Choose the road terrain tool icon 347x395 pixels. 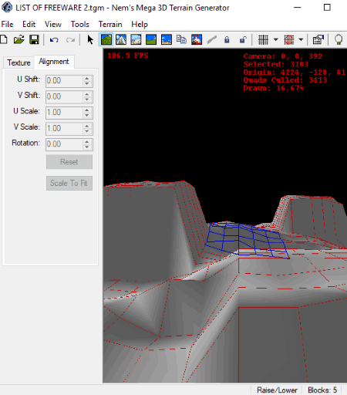click(121, 40)
